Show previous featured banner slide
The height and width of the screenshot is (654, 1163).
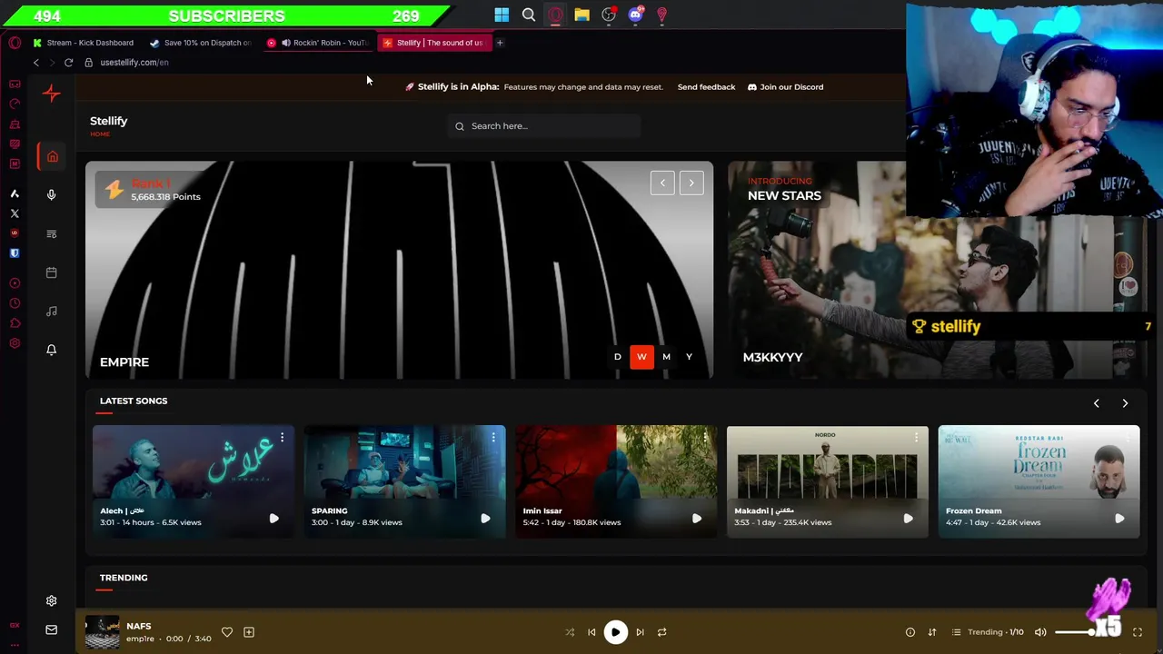(x=662, y=183)
